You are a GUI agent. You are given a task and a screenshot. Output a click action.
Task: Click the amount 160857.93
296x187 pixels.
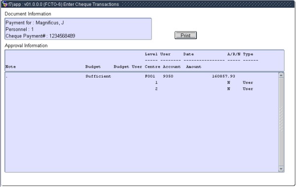click(x=223, y=76)
